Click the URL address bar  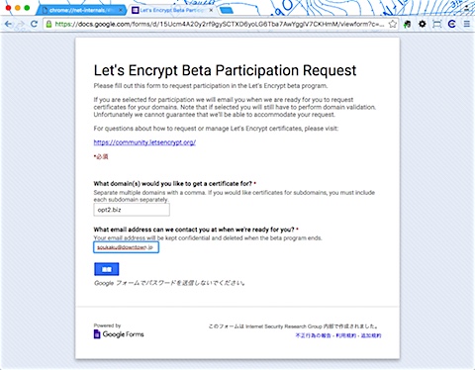(x=220, y=24)
